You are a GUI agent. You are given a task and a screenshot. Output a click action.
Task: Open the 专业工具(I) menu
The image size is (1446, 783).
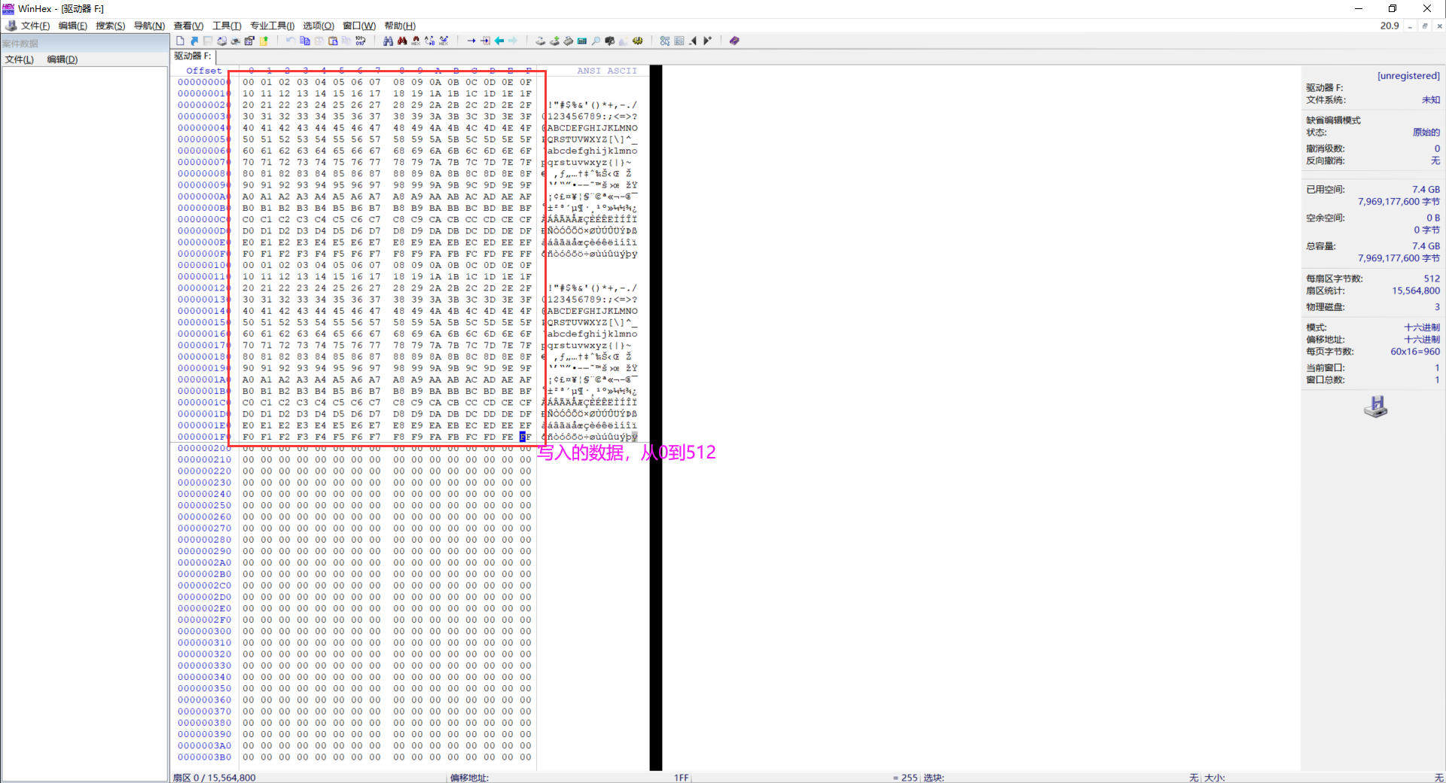tap(272, 26)
